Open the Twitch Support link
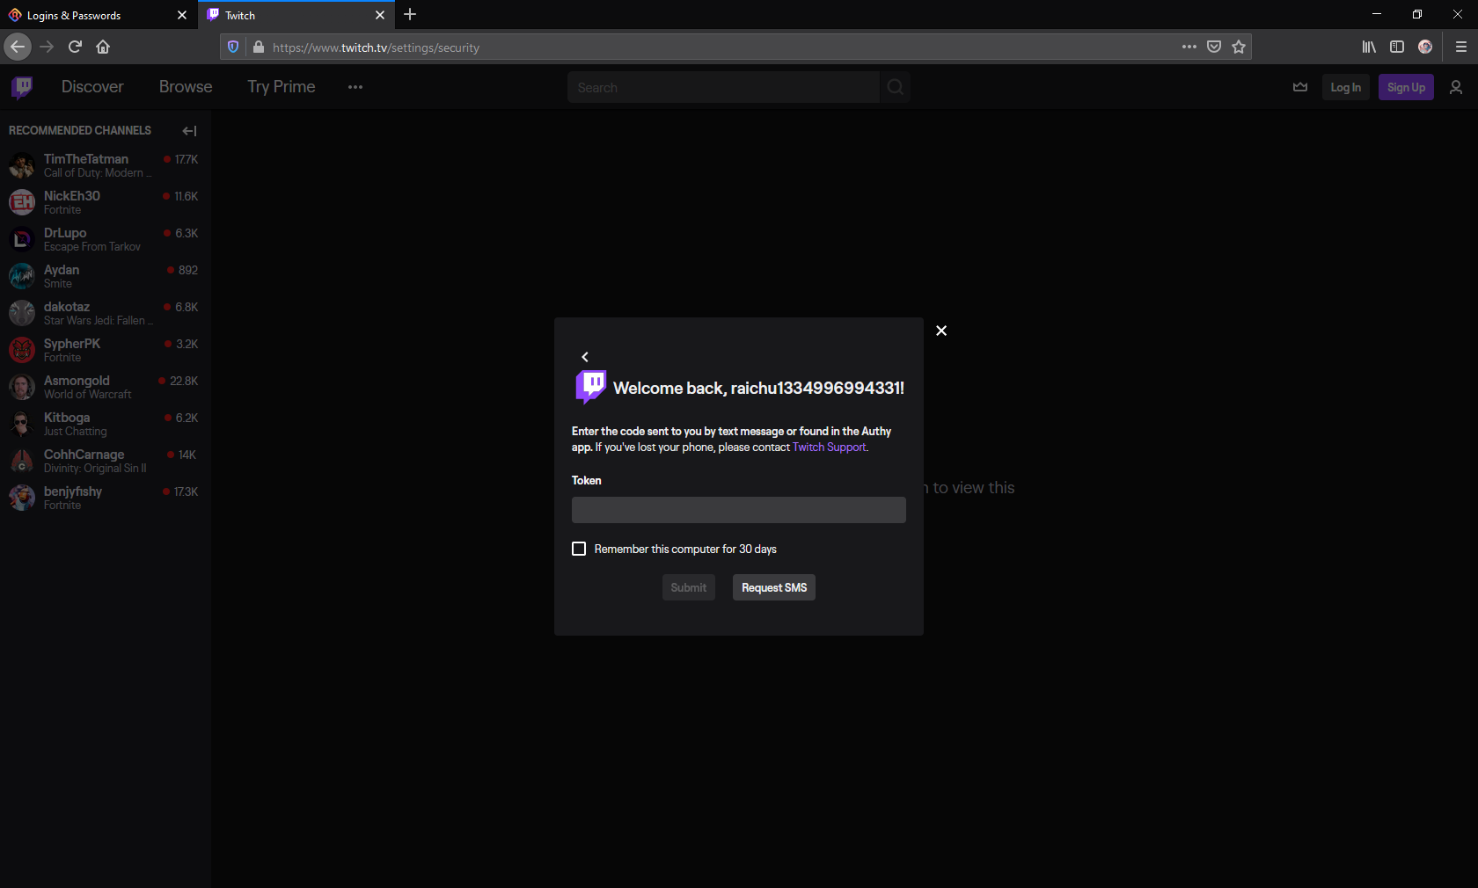 point(830,448)
